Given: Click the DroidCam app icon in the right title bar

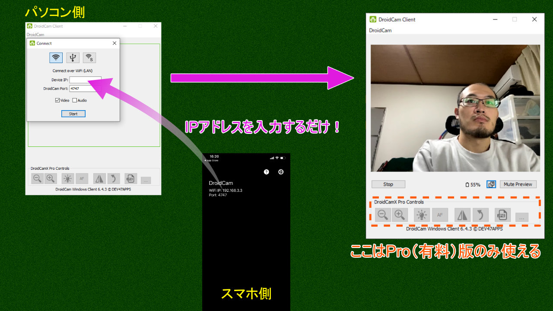Looking at the screenshot, I should click(x=373, y=19).
